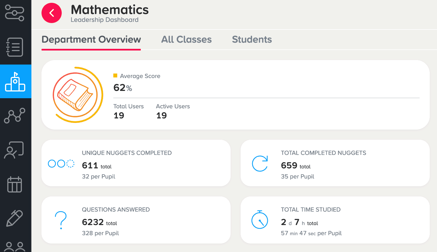
Task: Open the people group sidebar icon
Action: [15, 247]
